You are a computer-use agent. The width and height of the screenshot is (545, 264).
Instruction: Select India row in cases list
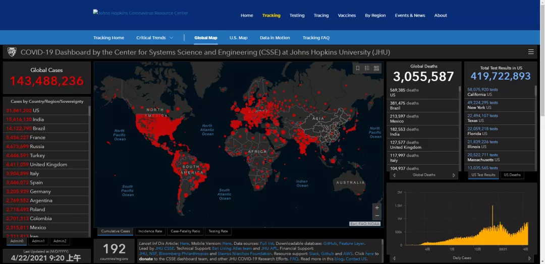point(46,119)
